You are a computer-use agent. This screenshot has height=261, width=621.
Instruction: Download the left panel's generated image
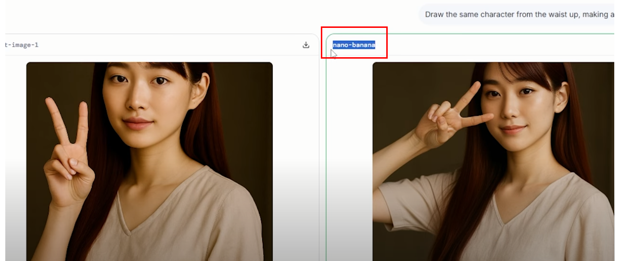pos(306,45)
